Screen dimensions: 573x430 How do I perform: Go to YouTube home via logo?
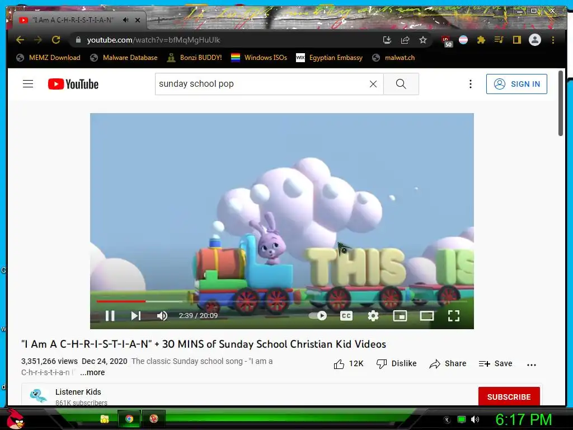pyautogui.click(x=73, y=84)
